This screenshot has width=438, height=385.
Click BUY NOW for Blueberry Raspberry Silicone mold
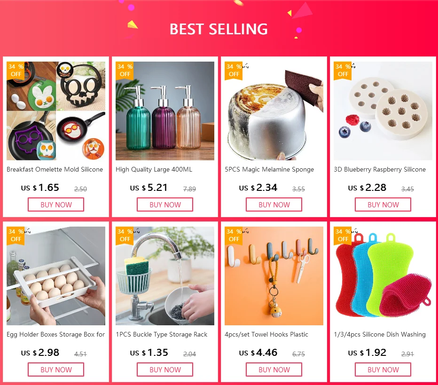pyautogui.click(x=383, y=204)
